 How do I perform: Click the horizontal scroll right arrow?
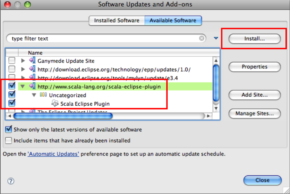click(x=209, y=116)
